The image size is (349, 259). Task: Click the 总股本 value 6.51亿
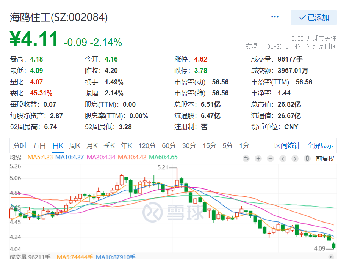pyautogui.click(x=211, y=104)
